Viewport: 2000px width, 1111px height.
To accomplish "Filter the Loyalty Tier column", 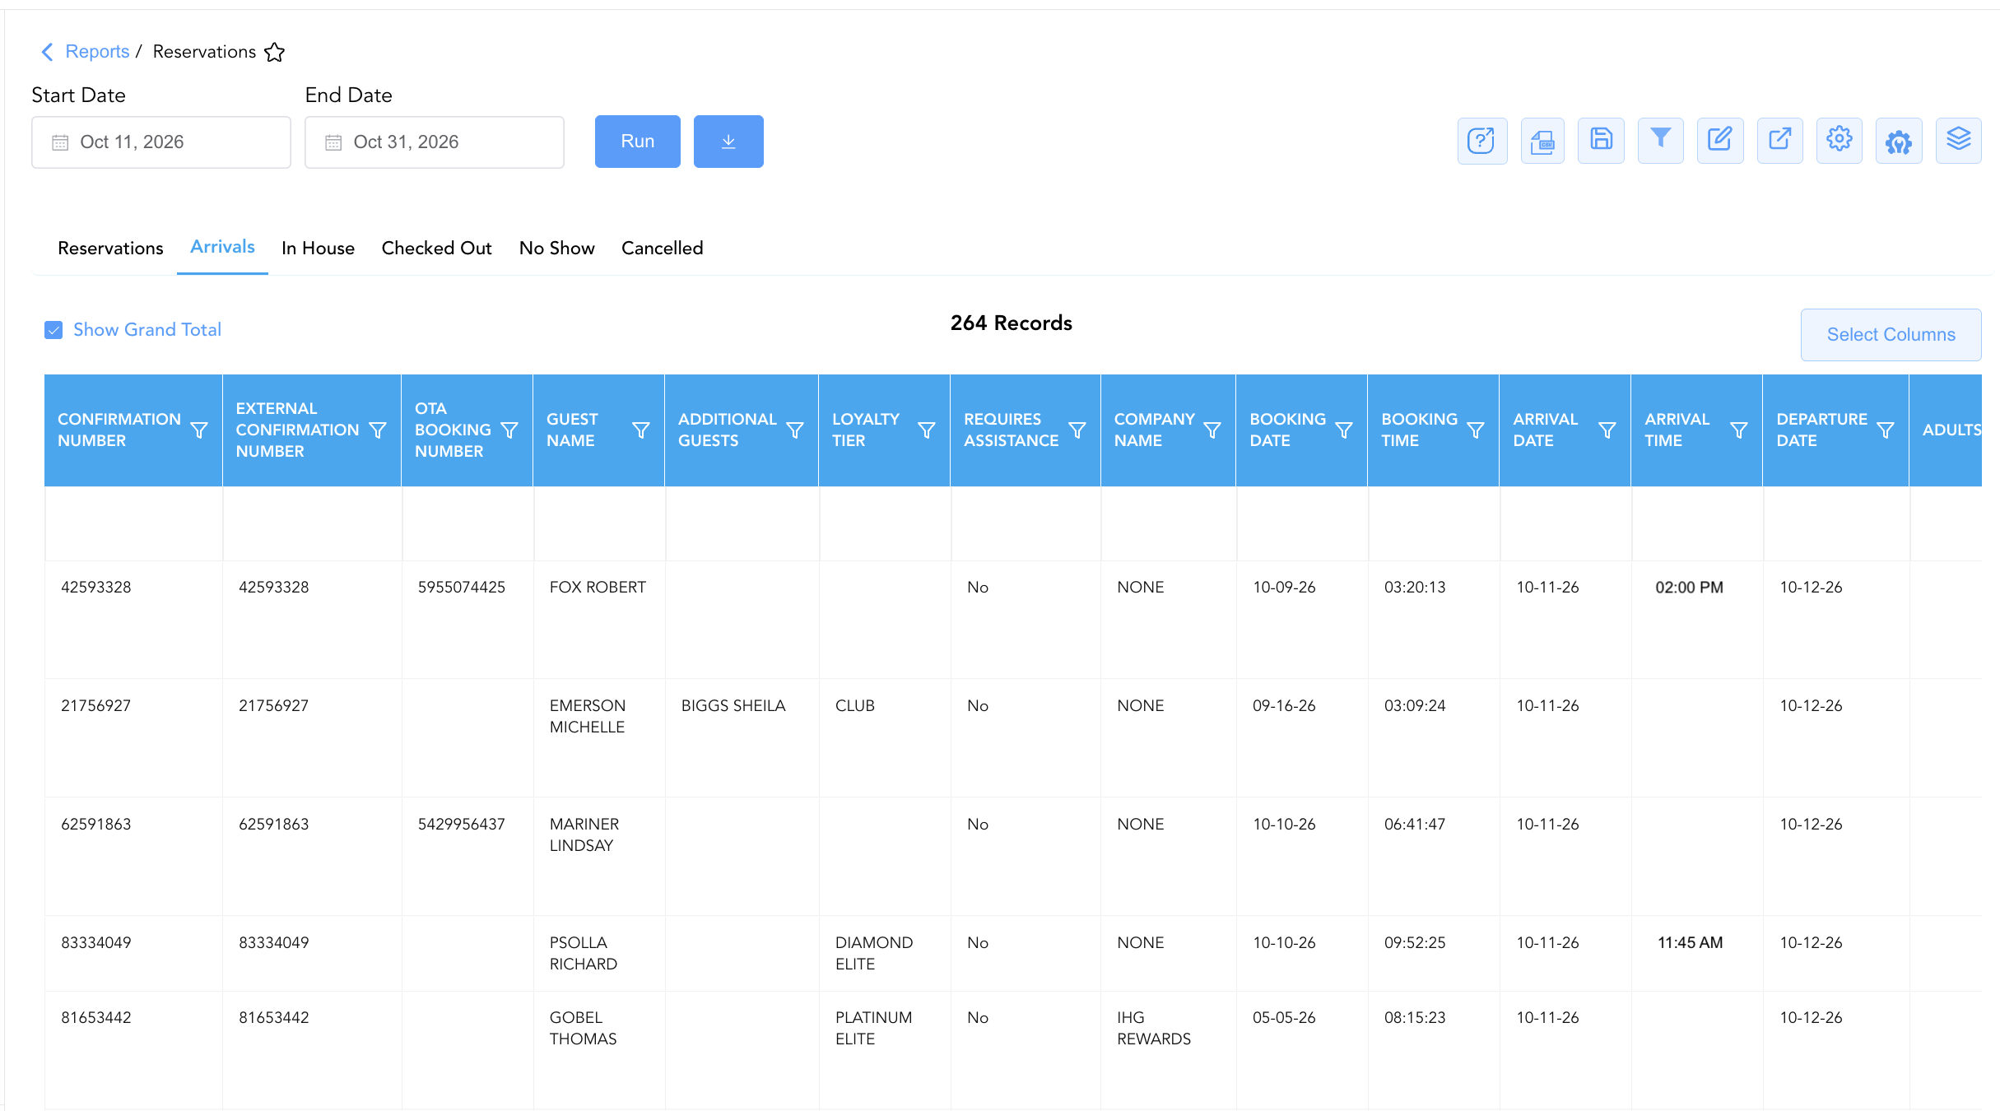I will [x=926, y=430].
